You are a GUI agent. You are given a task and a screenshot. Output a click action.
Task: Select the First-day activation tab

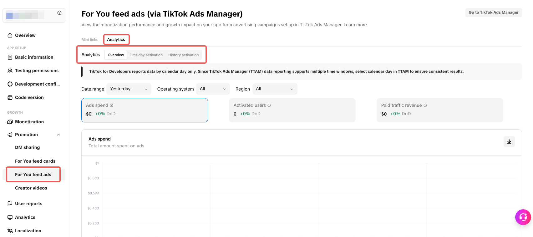[146, 55]
